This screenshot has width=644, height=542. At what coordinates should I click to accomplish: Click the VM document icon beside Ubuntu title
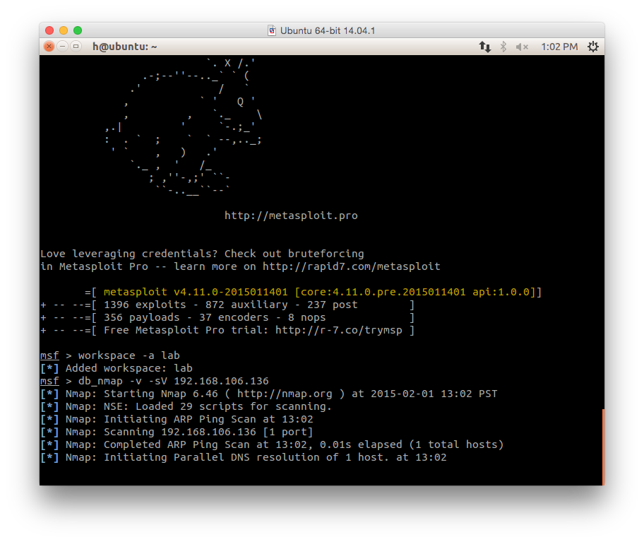pos(272,31)
